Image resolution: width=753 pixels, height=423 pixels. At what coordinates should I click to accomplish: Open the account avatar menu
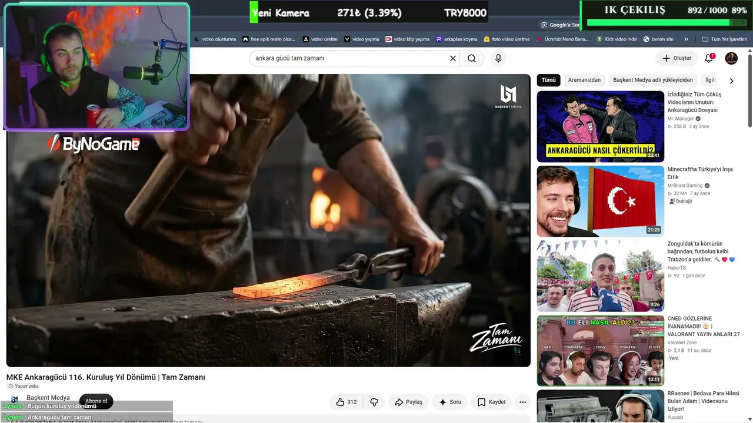[x=731, y=58]
